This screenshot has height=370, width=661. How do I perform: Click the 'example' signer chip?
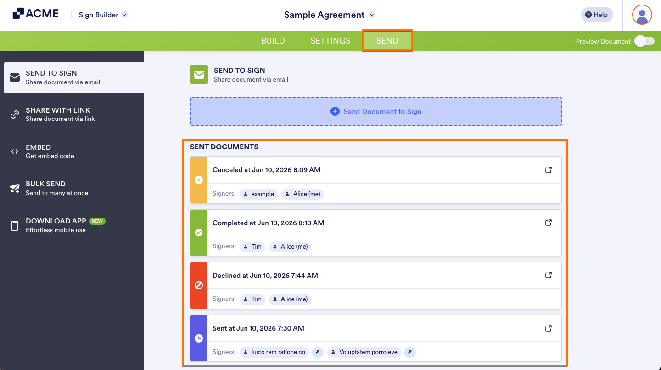[259, 194]
